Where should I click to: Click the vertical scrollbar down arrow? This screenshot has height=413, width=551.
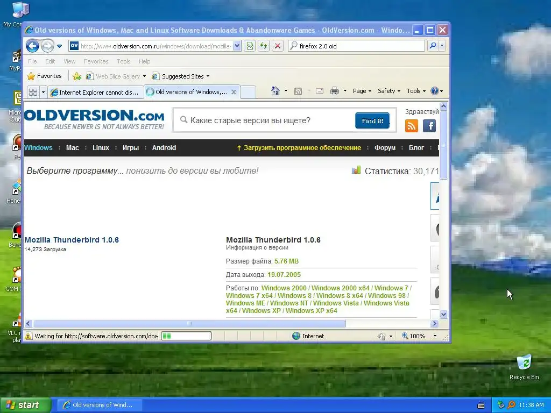coord(443,314)
